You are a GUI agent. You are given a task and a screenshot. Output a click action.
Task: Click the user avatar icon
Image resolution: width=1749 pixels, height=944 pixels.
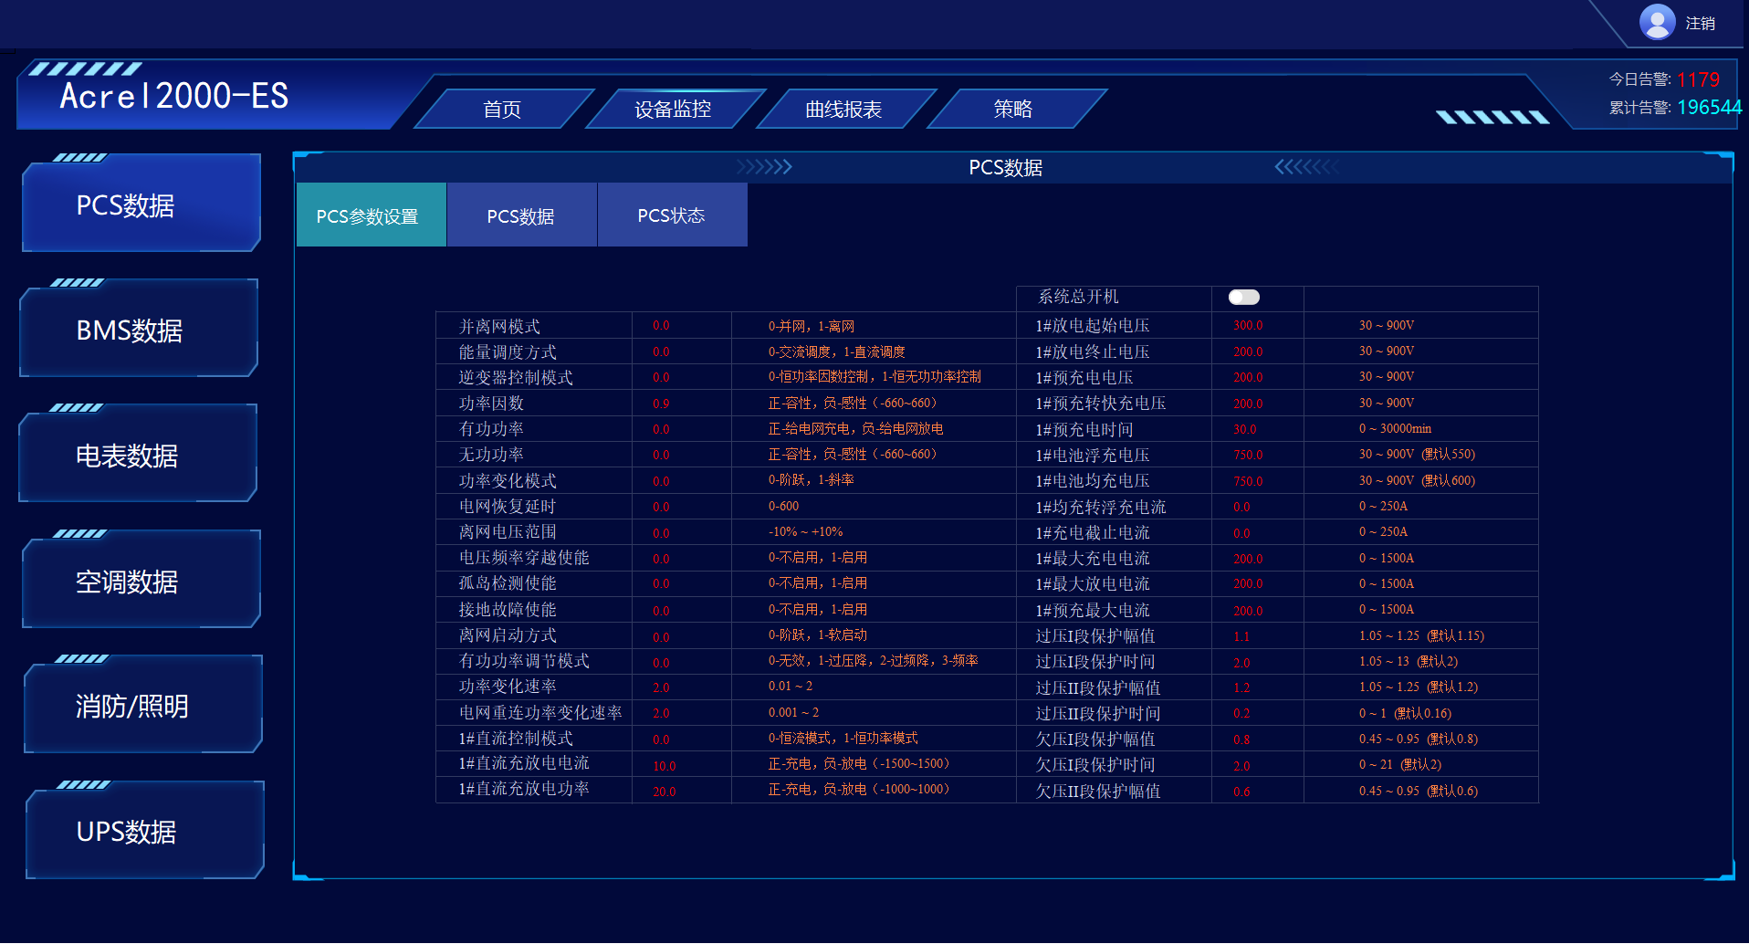pyautogui.click(x=1657, y=22)
